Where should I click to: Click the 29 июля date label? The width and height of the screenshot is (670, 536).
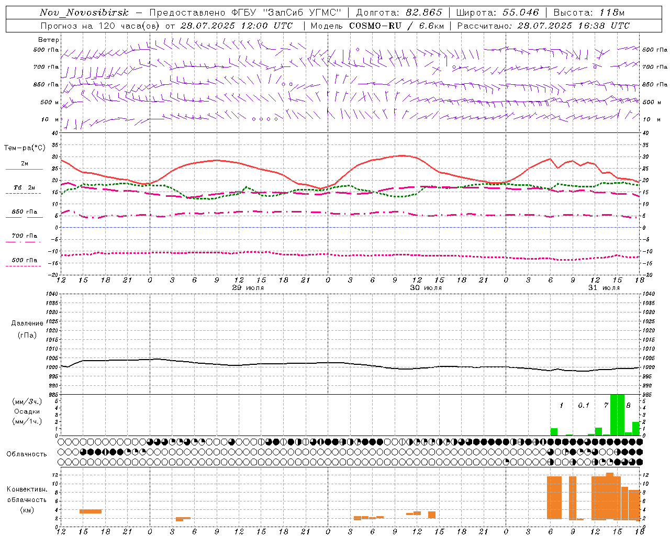248,288
